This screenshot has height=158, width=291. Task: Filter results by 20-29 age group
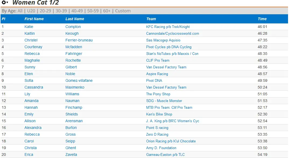pos(45,11)
